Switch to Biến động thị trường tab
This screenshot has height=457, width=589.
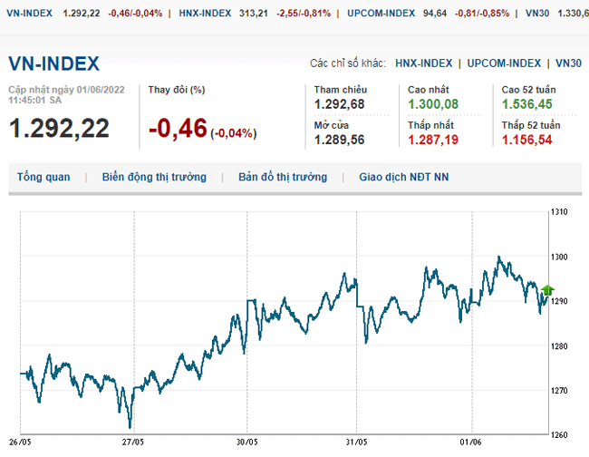(154, 178)
